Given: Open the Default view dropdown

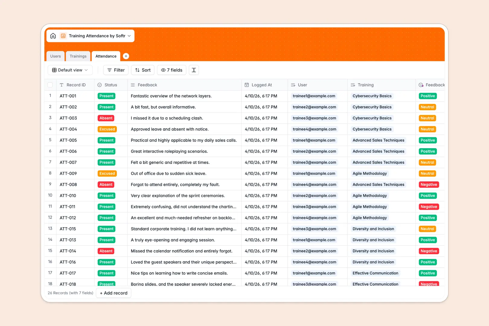Looking at the screenshot, I should [70, 70].
